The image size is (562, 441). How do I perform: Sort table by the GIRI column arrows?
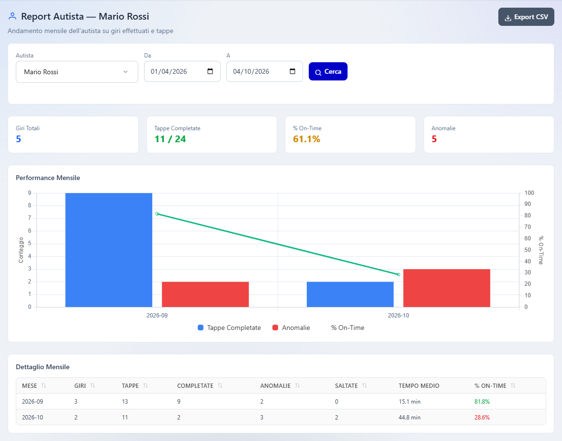coord(92,385)
